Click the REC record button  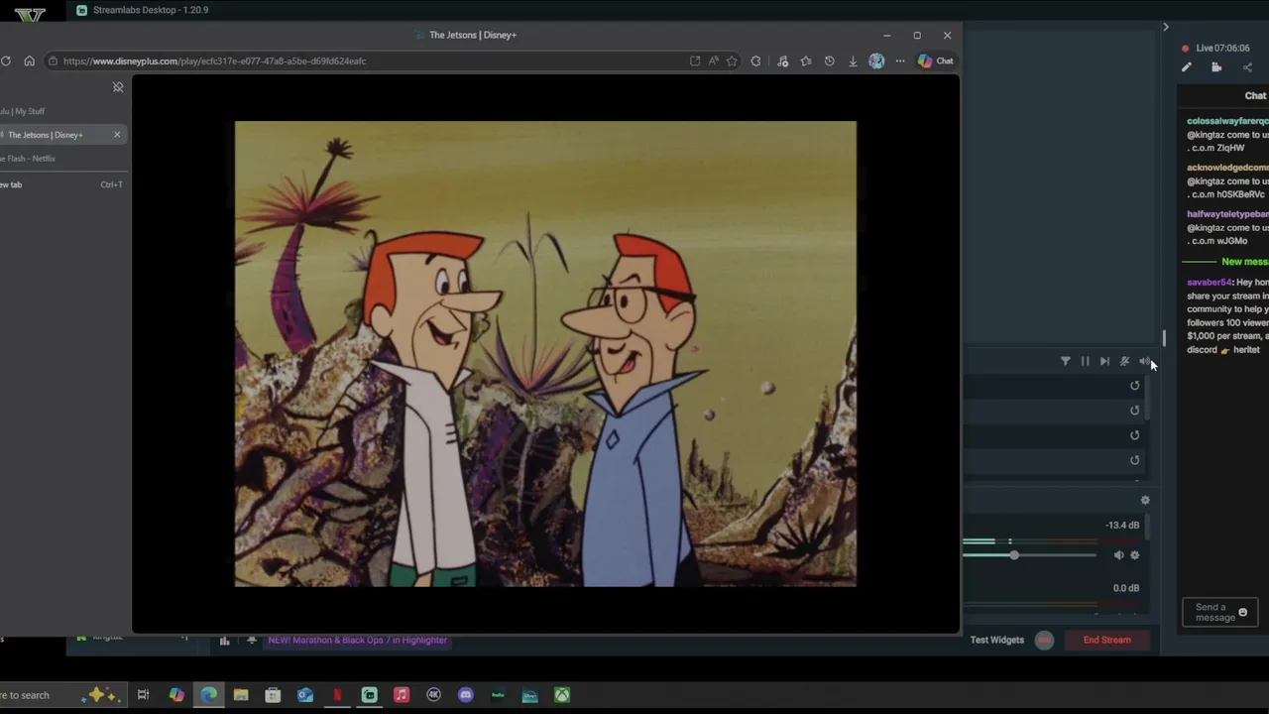[x=1044, y=640]
